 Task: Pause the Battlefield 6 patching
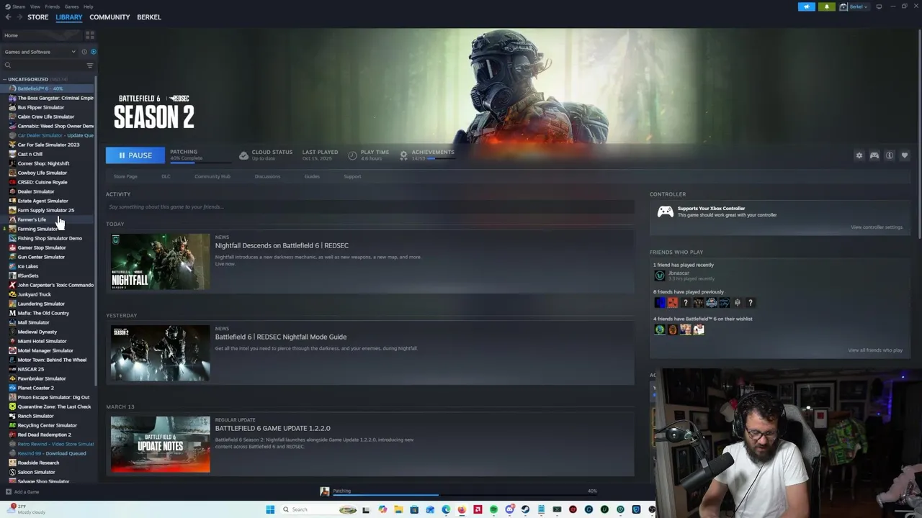tap(135, 155)
